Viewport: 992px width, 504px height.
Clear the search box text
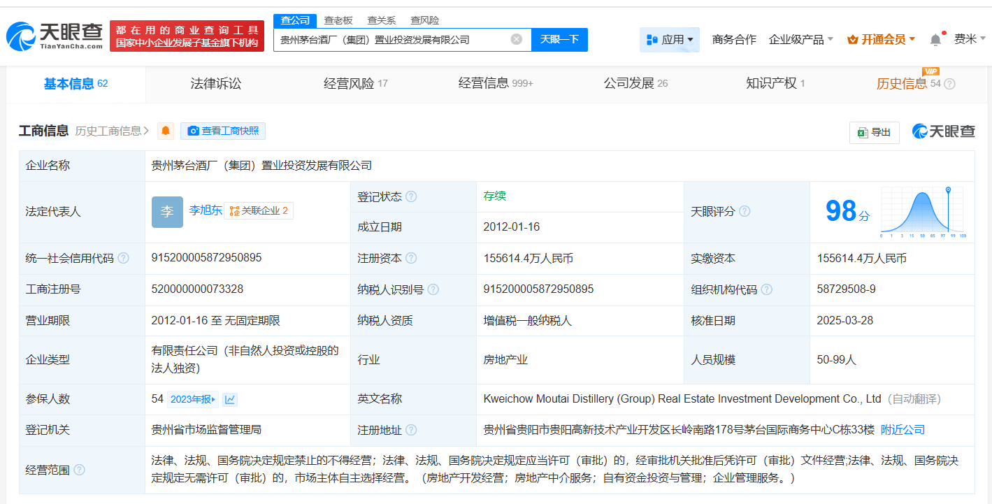click(x=517, y=39)
